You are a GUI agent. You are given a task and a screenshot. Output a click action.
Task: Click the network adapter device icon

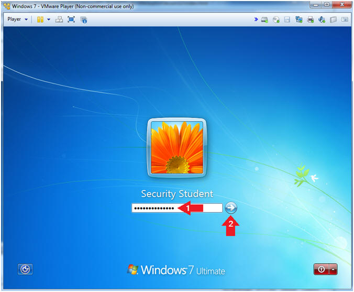pyautogui.click(x=299, y=20)
